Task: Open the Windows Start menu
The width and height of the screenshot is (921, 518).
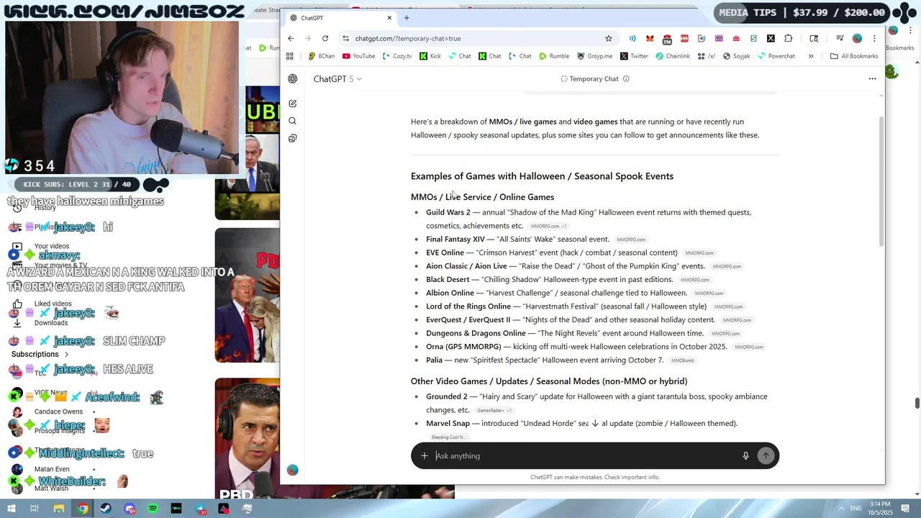Action: click(12, 509)
